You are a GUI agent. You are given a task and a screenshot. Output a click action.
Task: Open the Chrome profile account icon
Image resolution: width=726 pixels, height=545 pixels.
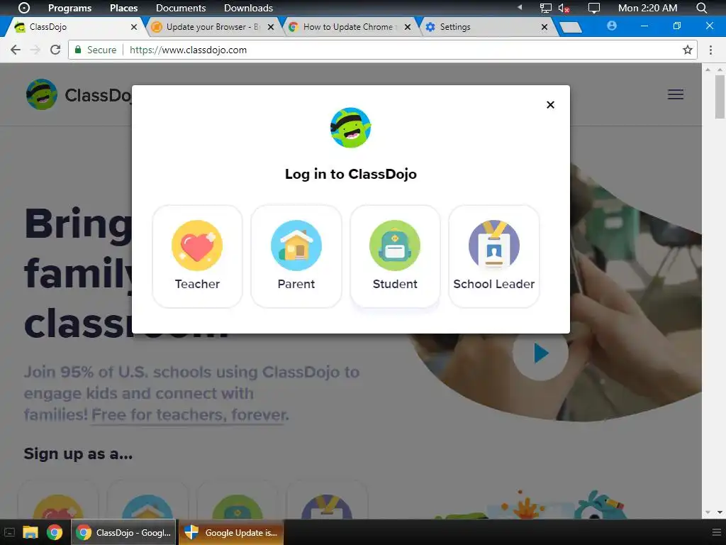click(612, 26)
